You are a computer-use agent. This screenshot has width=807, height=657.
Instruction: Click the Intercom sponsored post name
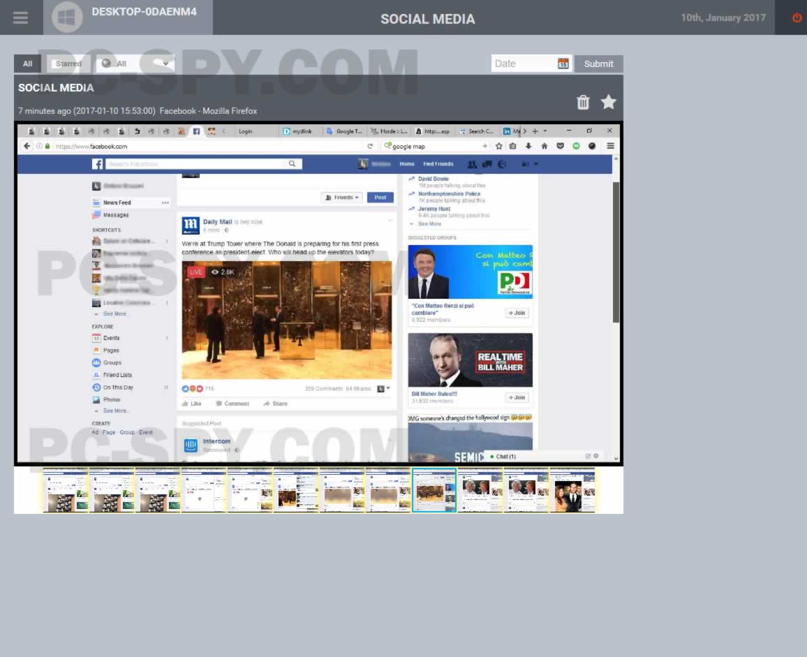pos(216,441)
